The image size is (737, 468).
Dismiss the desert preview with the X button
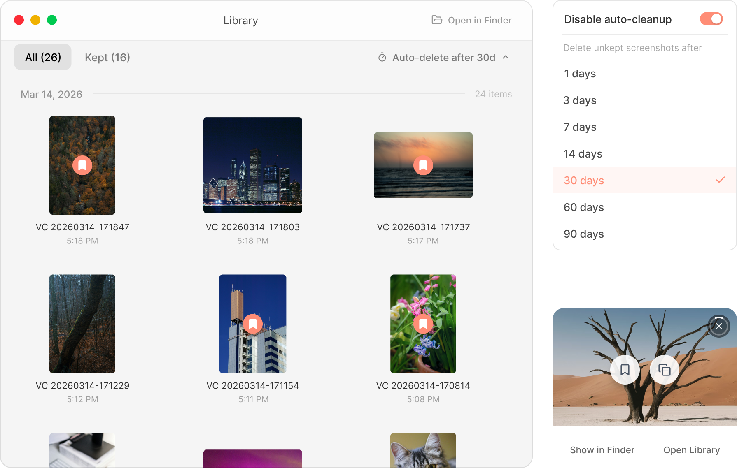[719, 326]
